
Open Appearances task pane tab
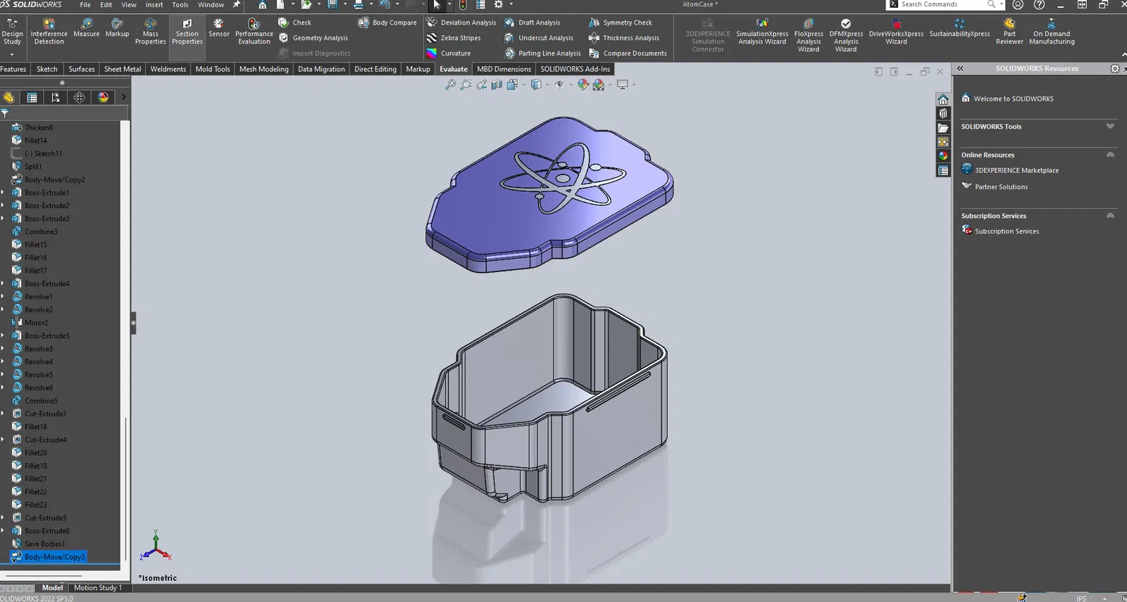[943, 156]
